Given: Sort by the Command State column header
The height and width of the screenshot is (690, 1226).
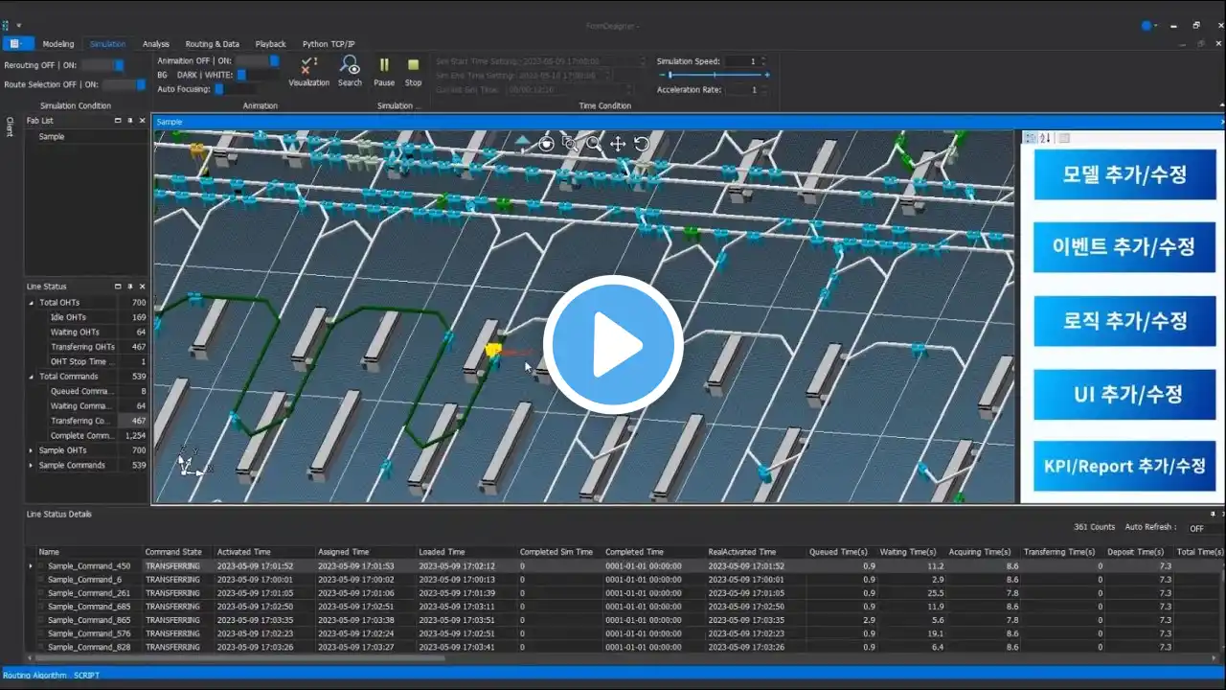Looking at the screenshot, I should pyautogui.click(x=173, y=552).
